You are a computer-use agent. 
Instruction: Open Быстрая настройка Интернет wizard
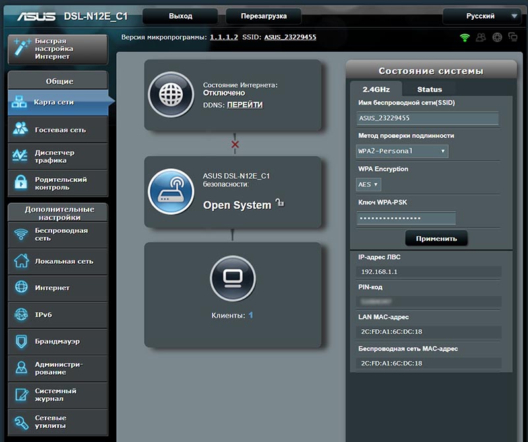click(x=58, y=49)
